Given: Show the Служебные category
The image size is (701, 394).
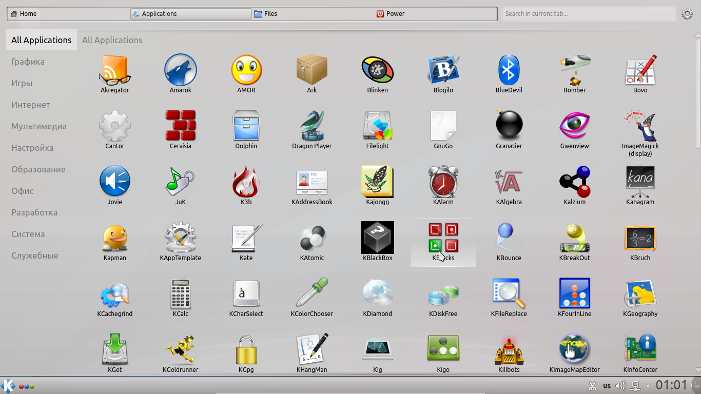Looking at the screenshot, I should [35, 255].
